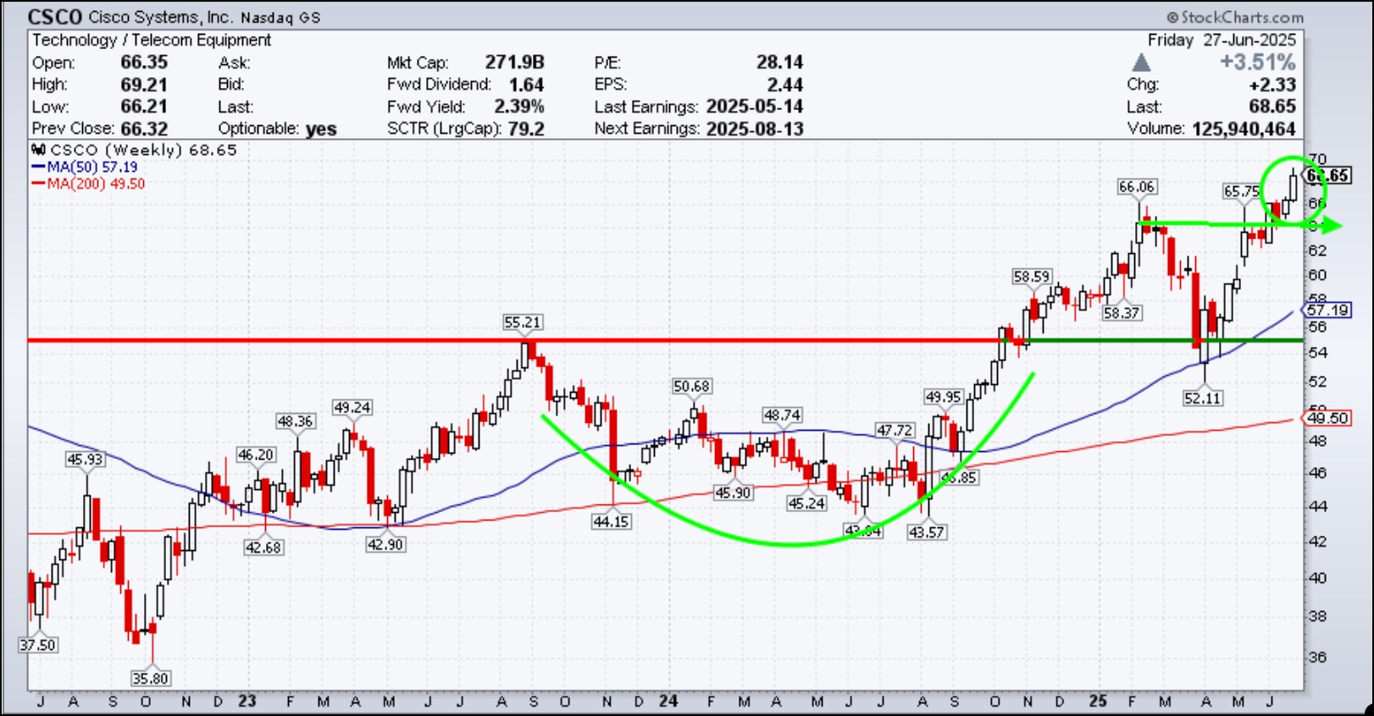Select the Open value 66.35
1374x716 pixels.
click(144, 62)
